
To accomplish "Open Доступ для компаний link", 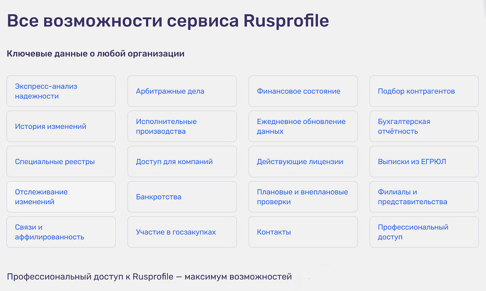I will (x=182, y=161).
